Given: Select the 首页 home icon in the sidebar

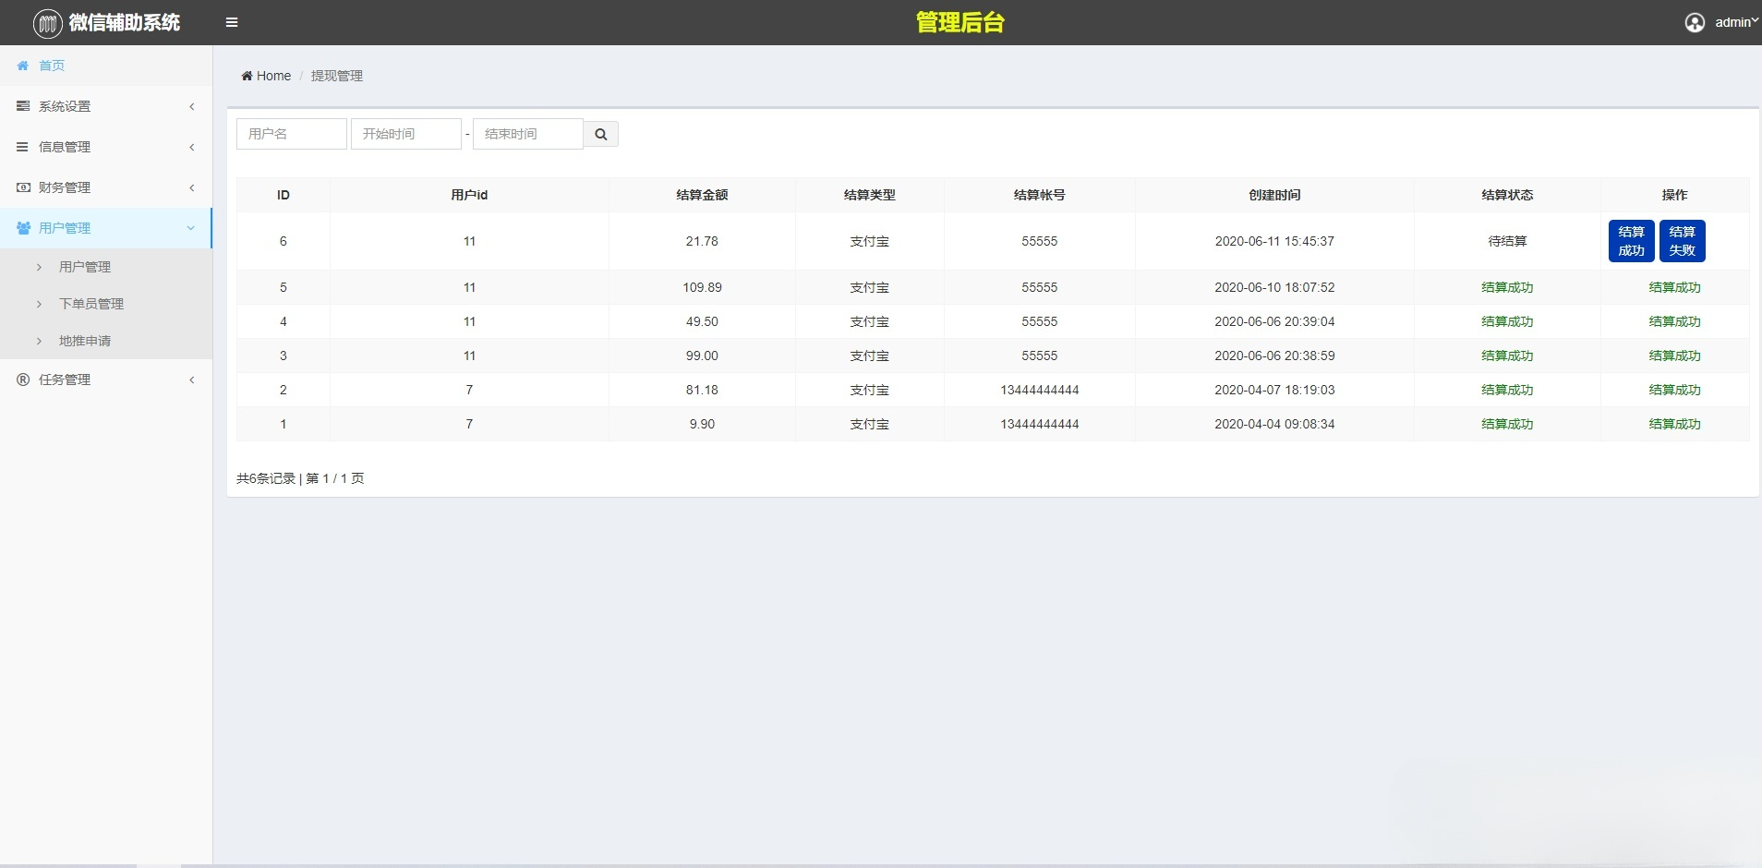Looking at the screenshot, I should tap(23, 66).
